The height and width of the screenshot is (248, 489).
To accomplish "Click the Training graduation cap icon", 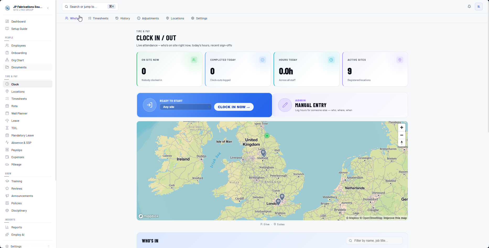I will click(7, 181).
